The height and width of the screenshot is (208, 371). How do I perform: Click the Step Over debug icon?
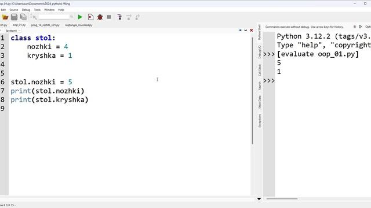click(x=129, y=17)
